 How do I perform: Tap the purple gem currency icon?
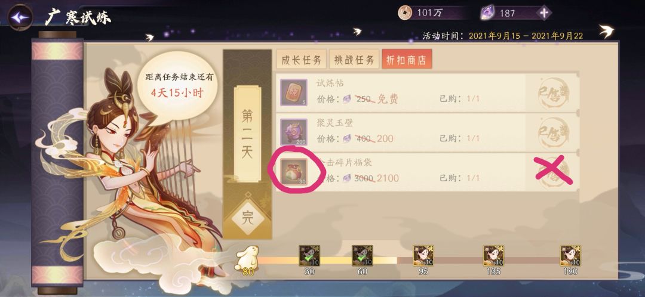tap(487, 13)
